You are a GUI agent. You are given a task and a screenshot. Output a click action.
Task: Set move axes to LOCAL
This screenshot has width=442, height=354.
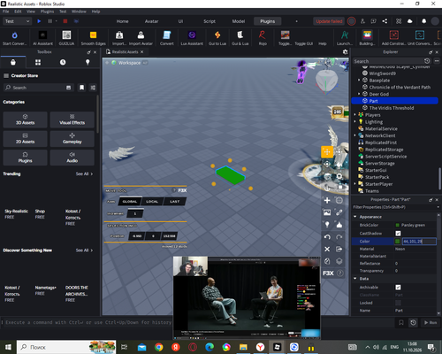coord(152,202)
